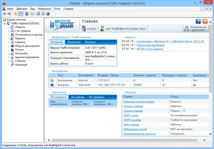
Task: Click the Настройки tools icon
Action: pos(12,53)
